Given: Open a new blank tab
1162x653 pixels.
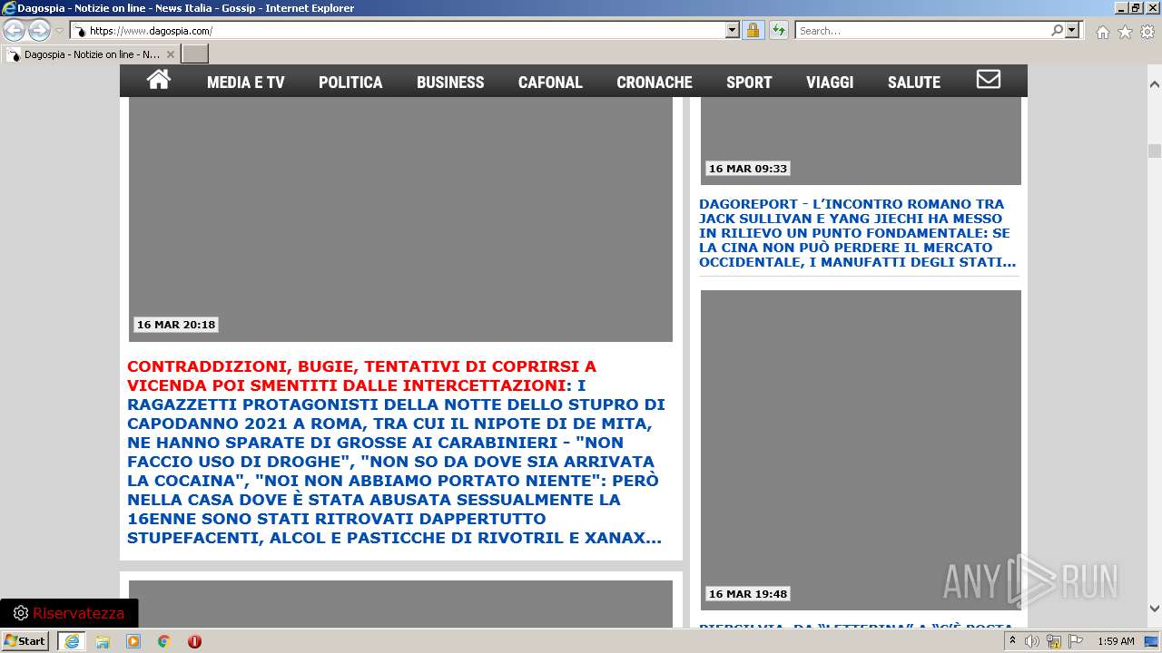Looking at the screenshot, I should pos(195,54).
